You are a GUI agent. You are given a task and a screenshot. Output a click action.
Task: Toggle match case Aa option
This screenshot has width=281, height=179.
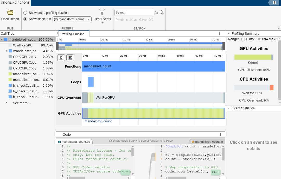(156, 13)
